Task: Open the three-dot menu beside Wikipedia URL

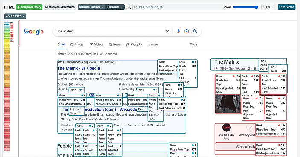Action: click(x=119, y=62)
